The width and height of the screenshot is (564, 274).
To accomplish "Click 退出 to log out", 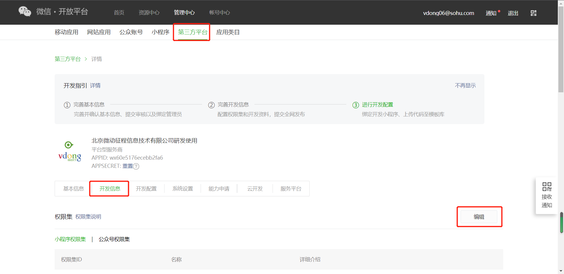I will pyautogui.click(x=513, y=13).
